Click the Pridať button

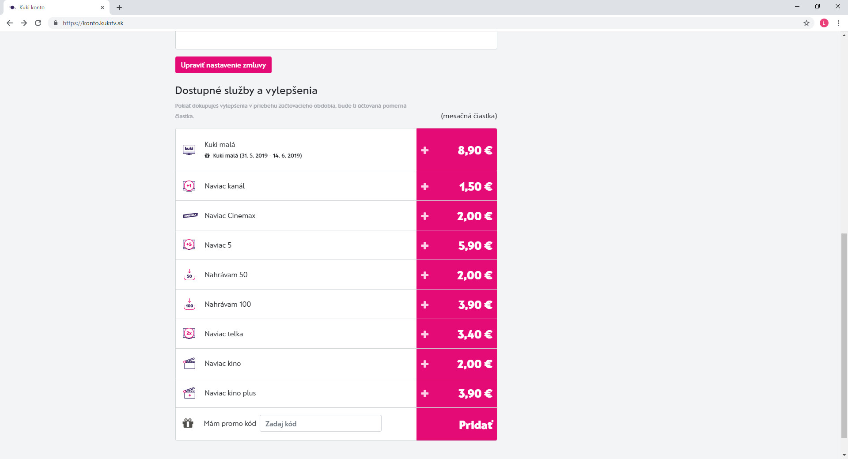click(x=457, y=424)
